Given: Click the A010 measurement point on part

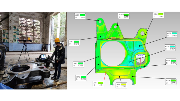Looking at the screenshot, I should tap(119, 77).
